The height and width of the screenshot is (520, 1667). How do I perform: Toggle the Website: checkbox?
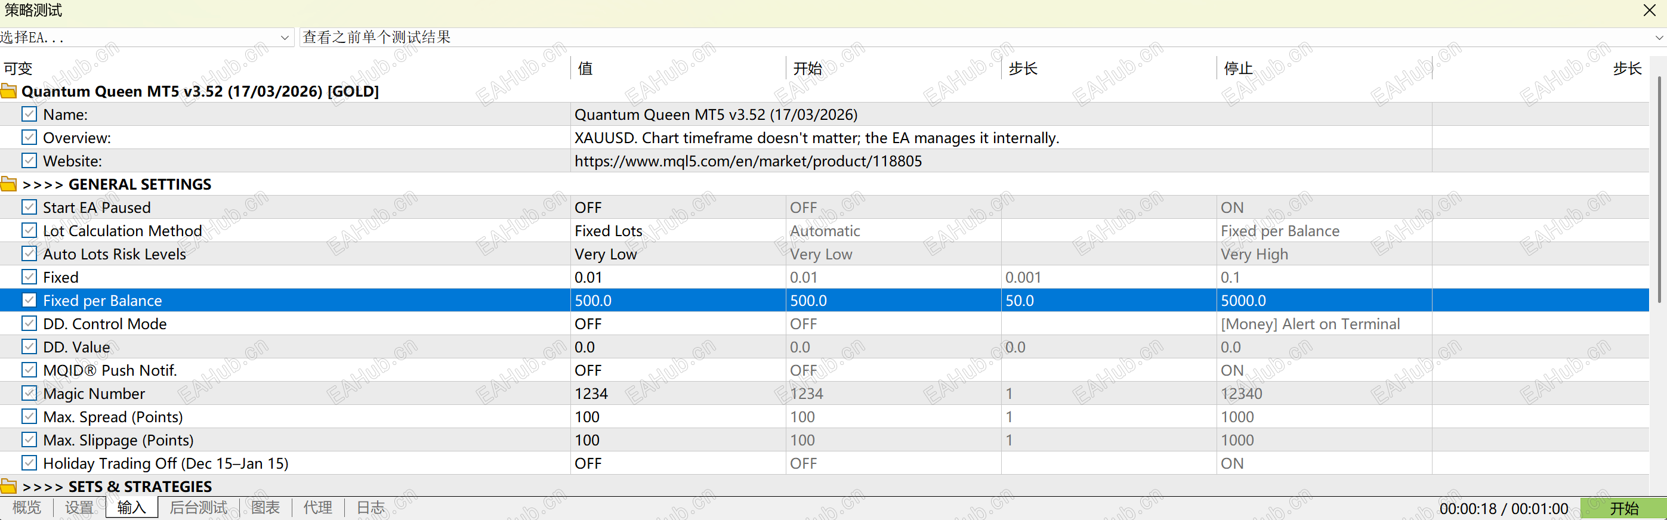point(29,161)
